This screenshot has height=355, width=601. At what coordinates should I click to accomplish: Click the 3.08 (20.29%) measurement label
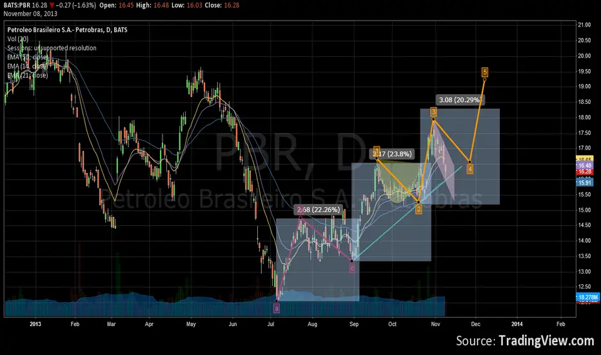point(460,100)
